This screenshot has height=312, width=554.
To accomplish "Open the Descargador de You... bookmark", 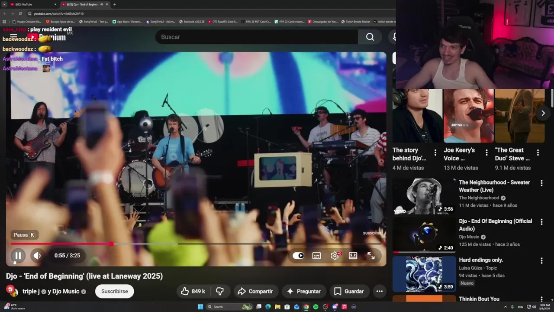I will pyautogui.click(x=322, y=21).
